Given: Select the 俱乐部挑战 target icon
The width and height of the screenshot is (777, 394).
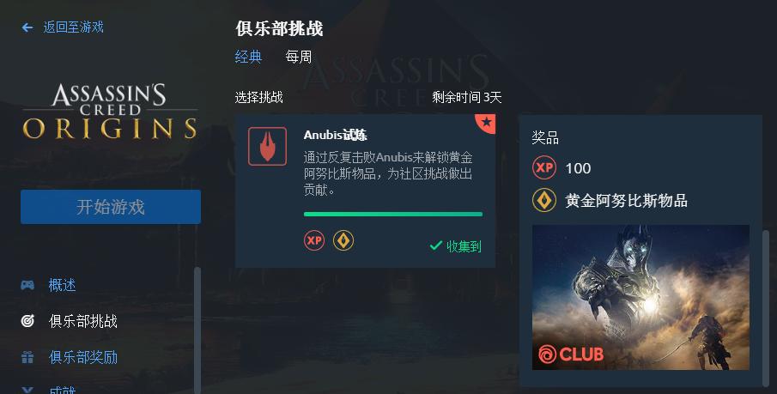Looking at the screenshot, I should tap(27, 321).
